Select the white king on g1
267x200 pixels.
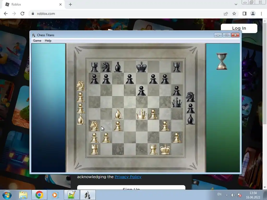pyautogui.click(x=165, y=149)
